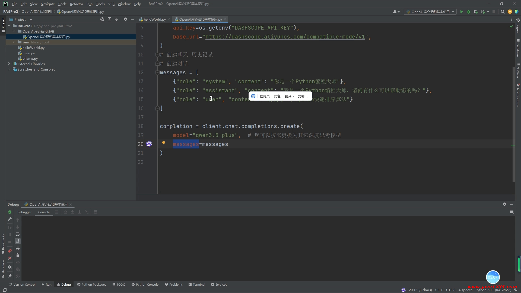Toggle mute breakpoints icon
The height and width of the screenshot is (293, 521).
pos(10,258)
